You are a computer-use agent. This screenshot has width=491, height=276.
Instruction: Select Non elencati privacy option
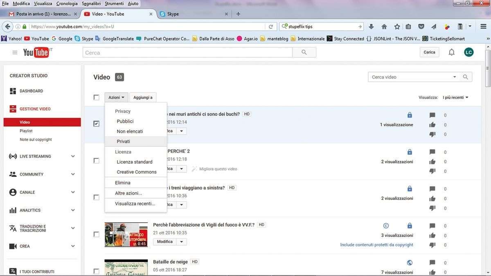point(136,131)
